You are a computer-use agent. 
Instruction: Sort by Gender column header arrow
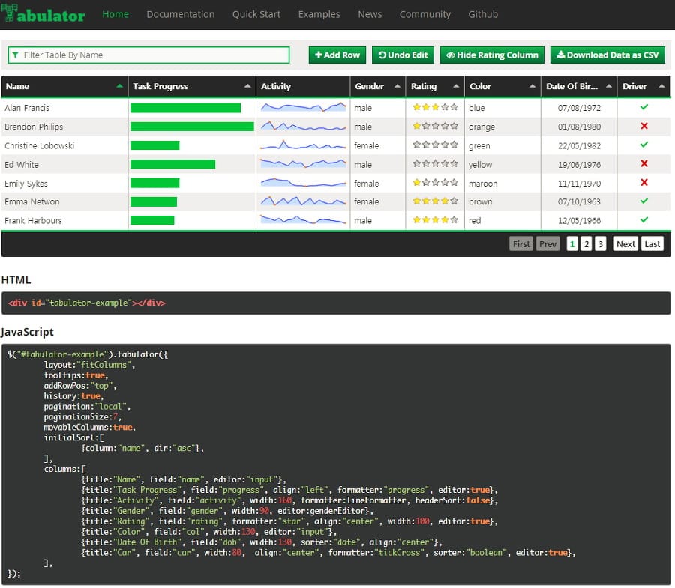(397, 87)
